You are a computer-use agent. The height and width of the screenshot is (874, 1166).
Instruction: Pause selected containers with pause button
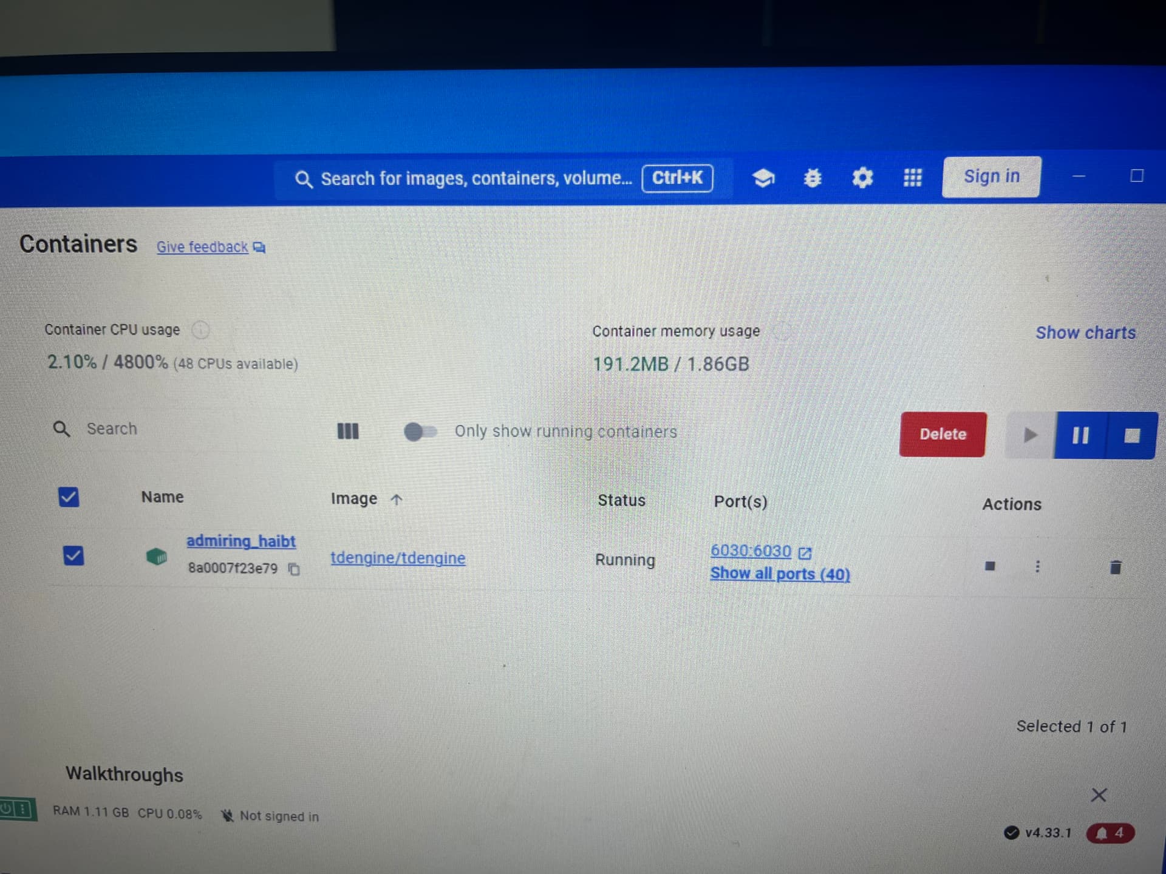[x=1080, y=435]
